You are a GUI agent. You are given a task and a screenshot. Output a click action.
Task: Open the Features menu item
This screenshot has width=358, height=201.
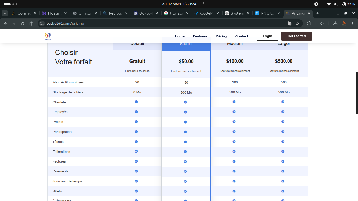coord(200,36)
